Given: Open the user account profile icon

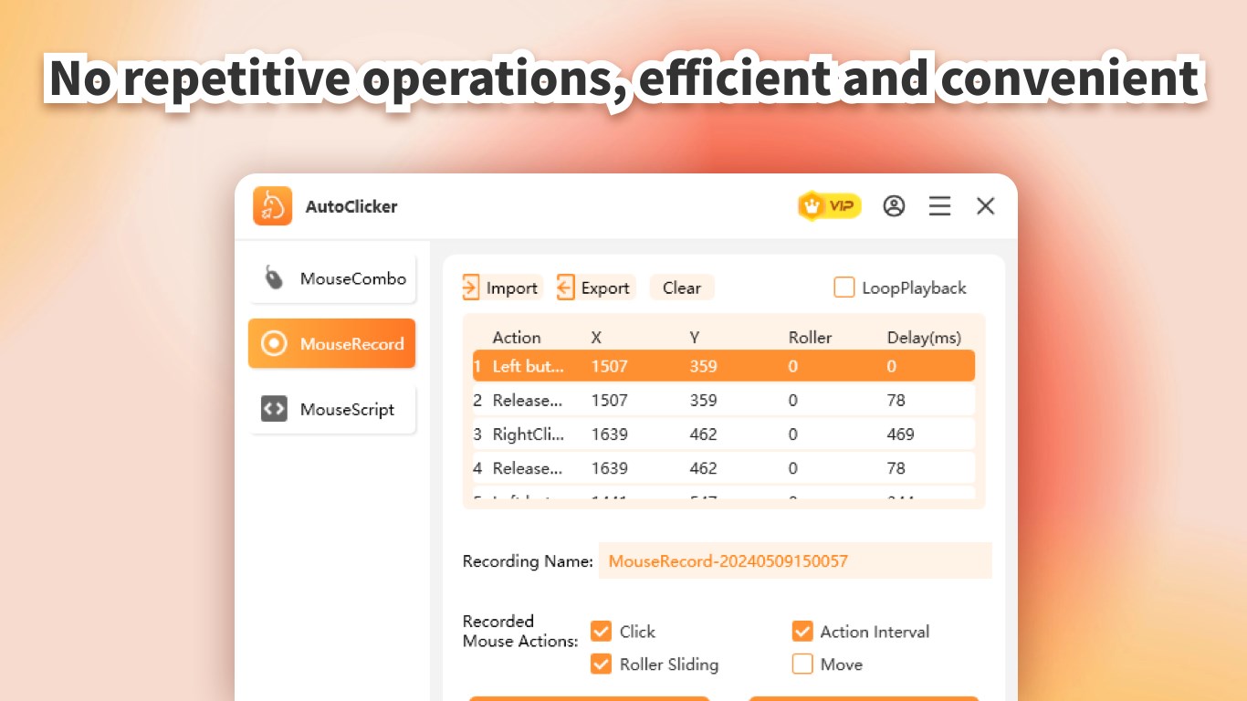Looking at the screenshot, I should [894, 206].
